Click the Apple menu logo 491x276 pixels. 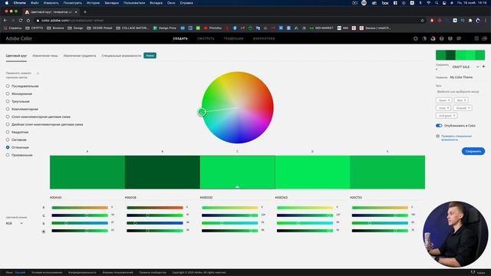point(7,3)
